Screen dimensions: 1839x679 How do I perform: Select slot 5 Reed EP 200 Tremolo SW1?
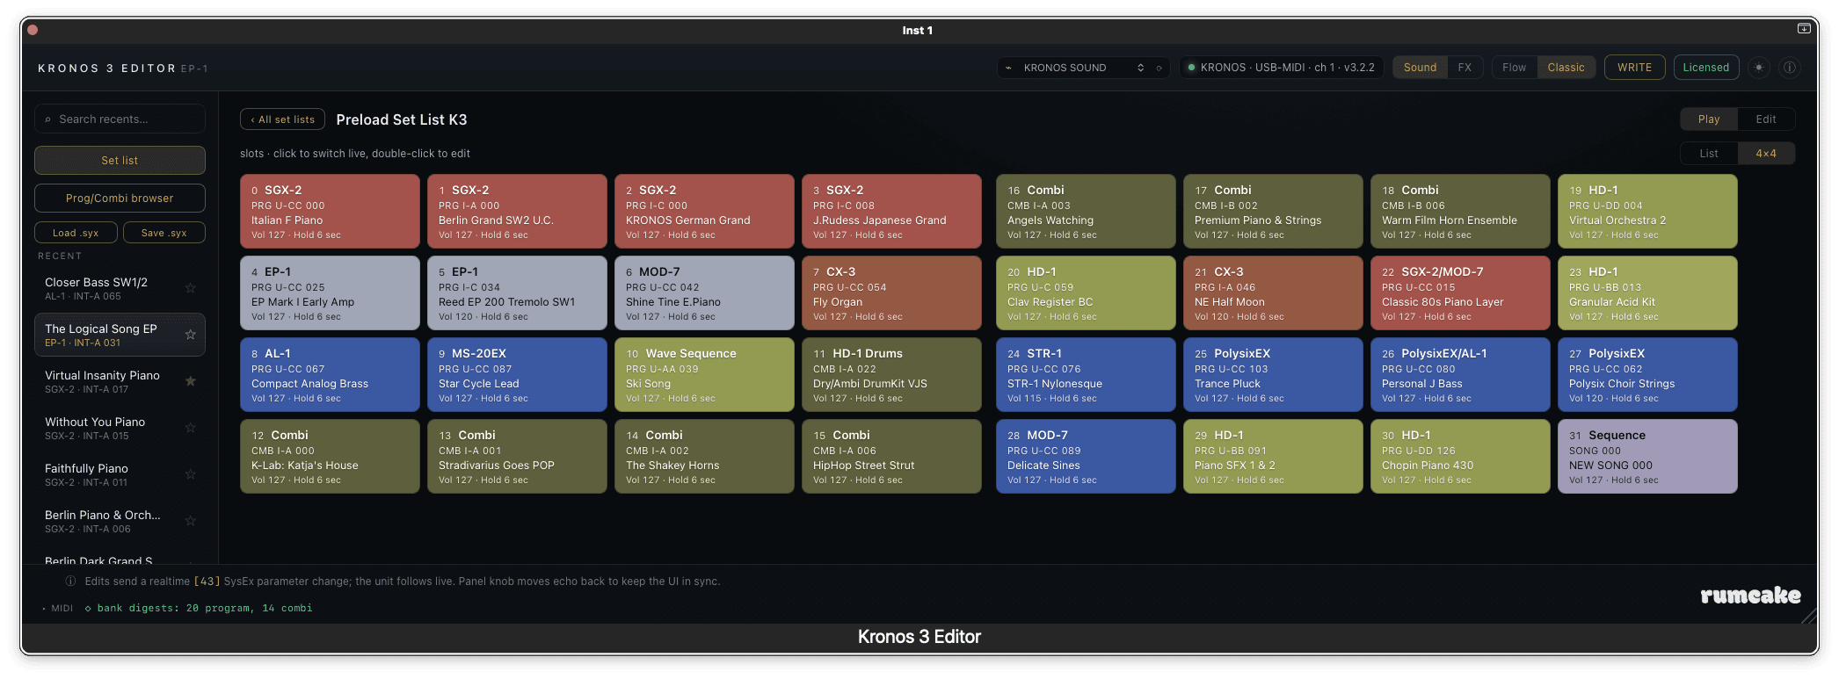[x=517, y=293]
